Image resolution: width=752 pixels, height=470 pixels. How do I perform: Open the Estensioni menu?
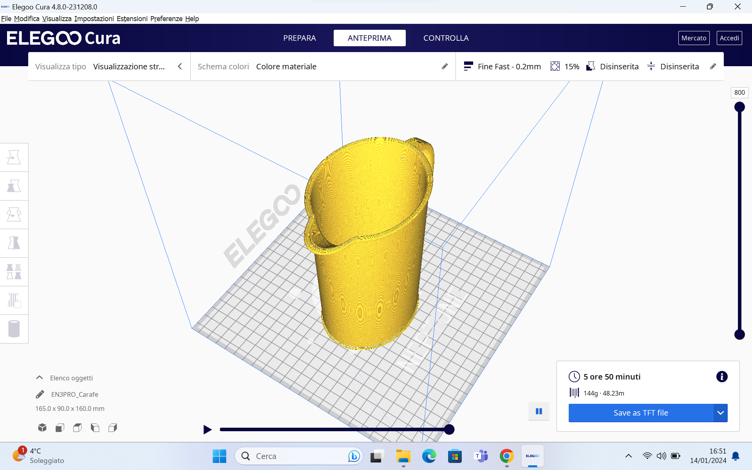132,18
